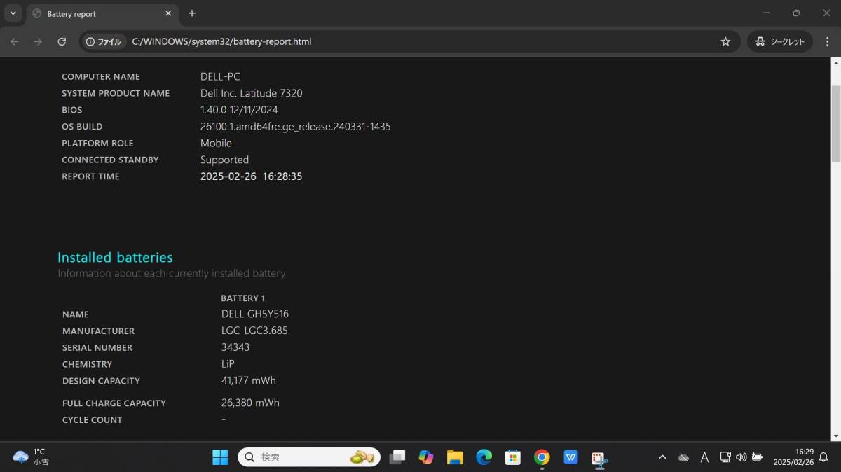This screenshot has width=841, height=472.
Task: Launch Copilot from the taskbar
Action: 426,457
